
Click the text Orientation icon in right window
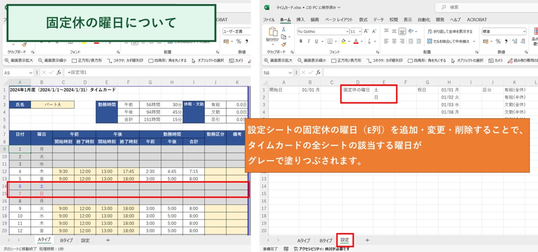[411, 31]
